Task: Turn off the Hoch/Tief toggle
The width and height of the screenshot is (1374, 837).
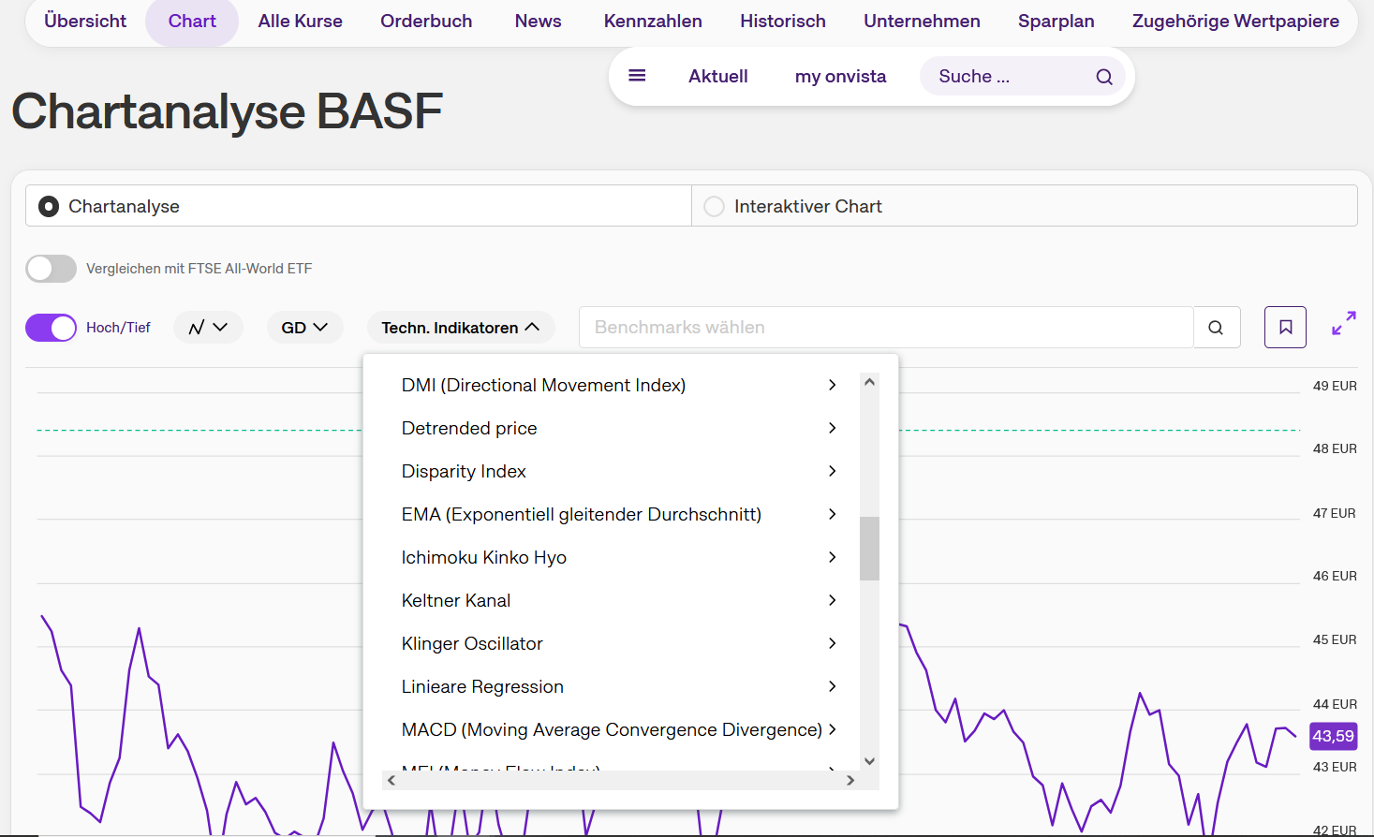Action: (x=52, y=328)
